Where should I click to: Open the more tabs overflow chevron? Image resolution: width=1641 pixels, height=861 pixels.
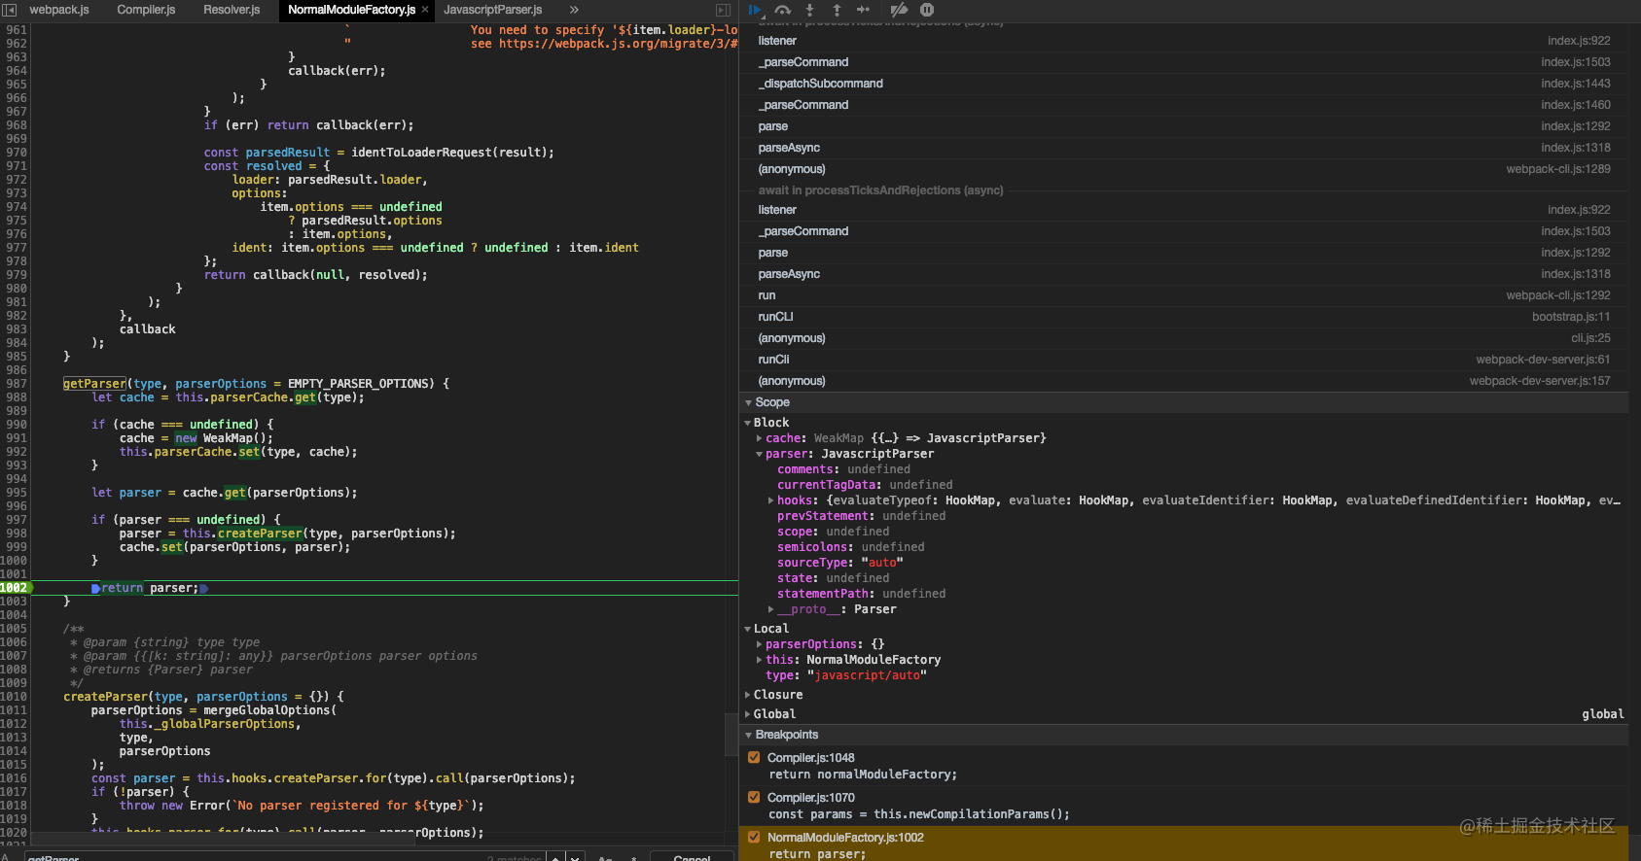tap(574, 10)
